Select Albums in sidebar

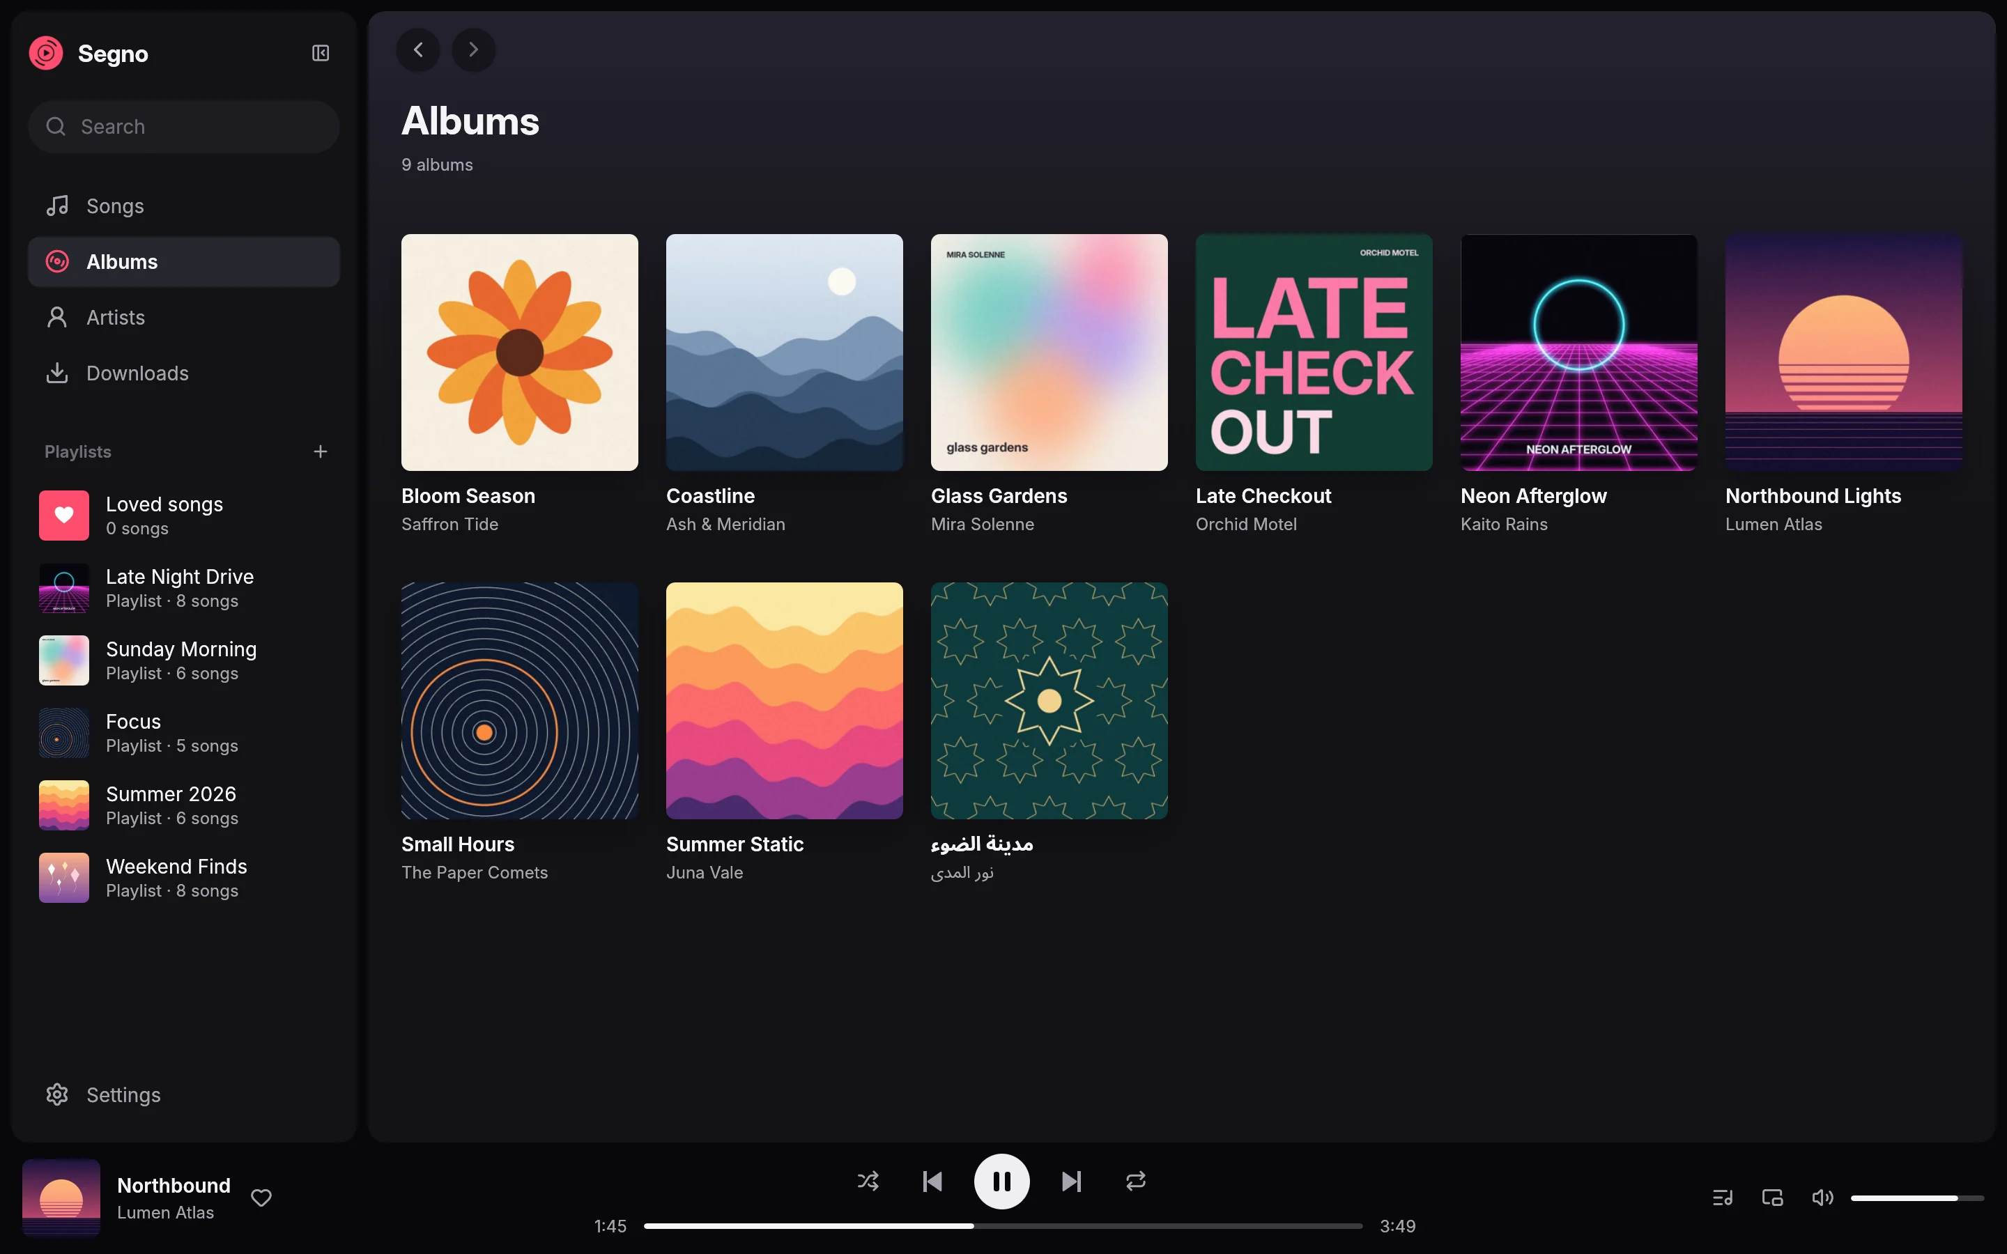pyautogui.click(x=184, y=262)
